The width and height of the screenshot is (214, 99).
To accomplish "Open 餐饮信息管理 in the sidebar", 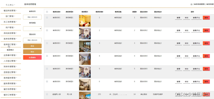I will pos(10,89).
